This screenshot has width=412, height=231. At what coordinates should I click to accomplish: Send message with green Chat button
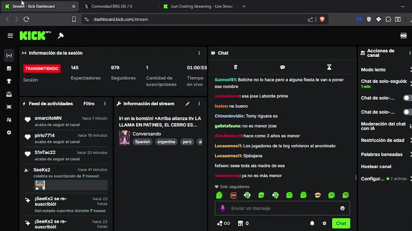(x=341, y=223)
